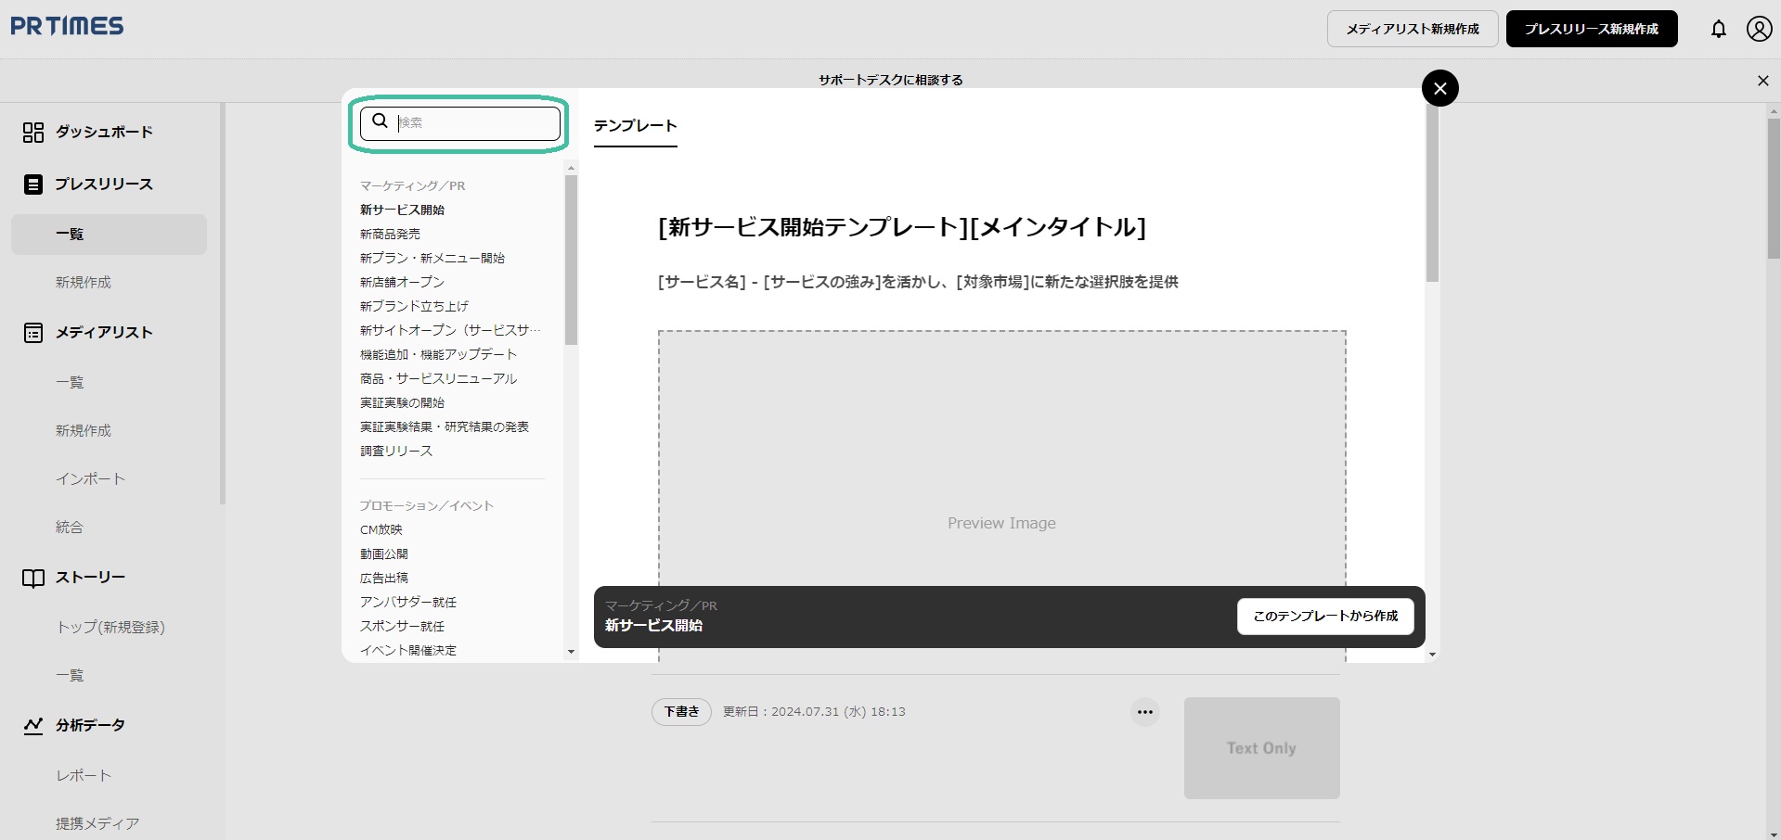Select the 調査リリース template
The width and height of the screenshot is (1781, 840).
point(396,452)
